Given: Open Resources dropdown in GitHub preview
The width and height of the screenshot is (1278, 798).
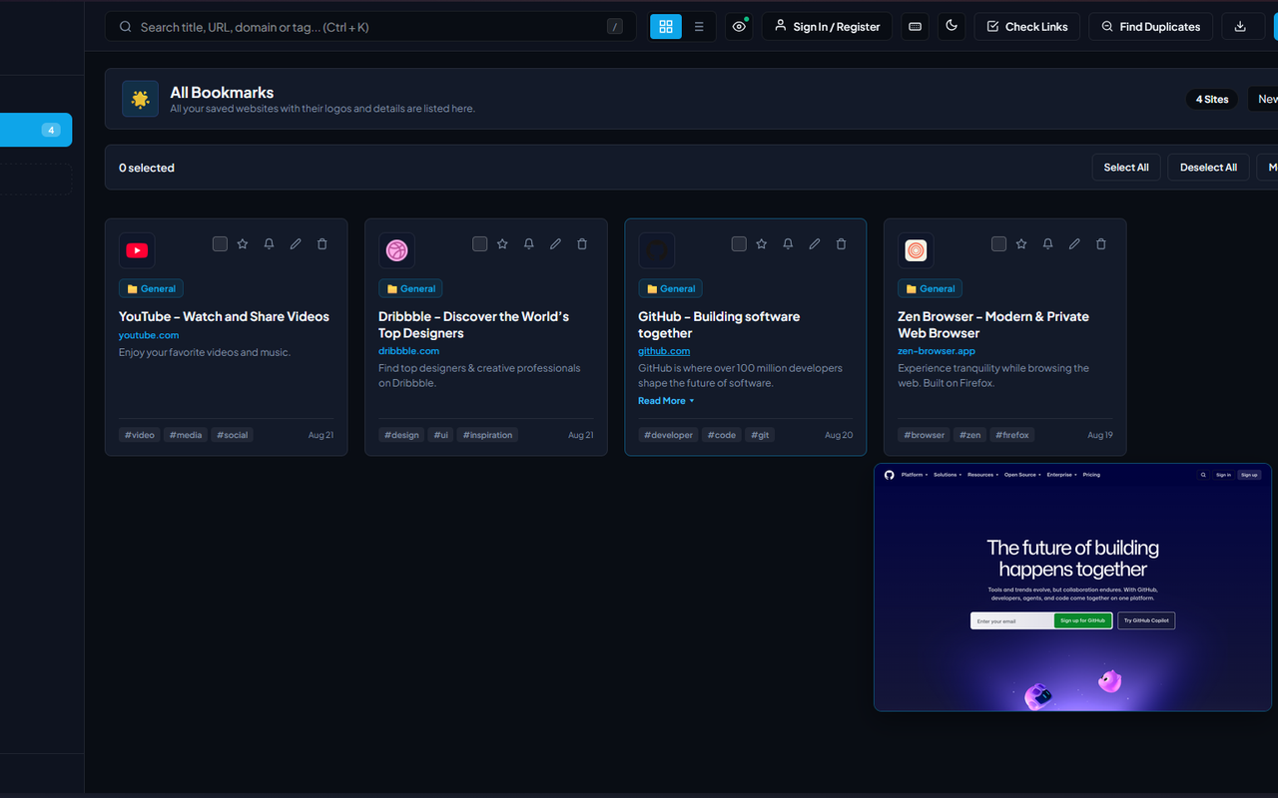Looking at the screenshot, I should coord(983,475).
